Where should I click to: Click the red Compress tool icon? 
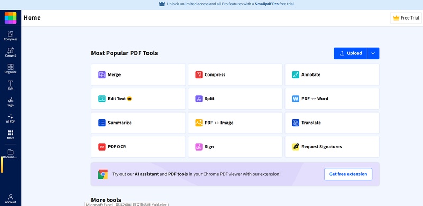pos(199,74)
